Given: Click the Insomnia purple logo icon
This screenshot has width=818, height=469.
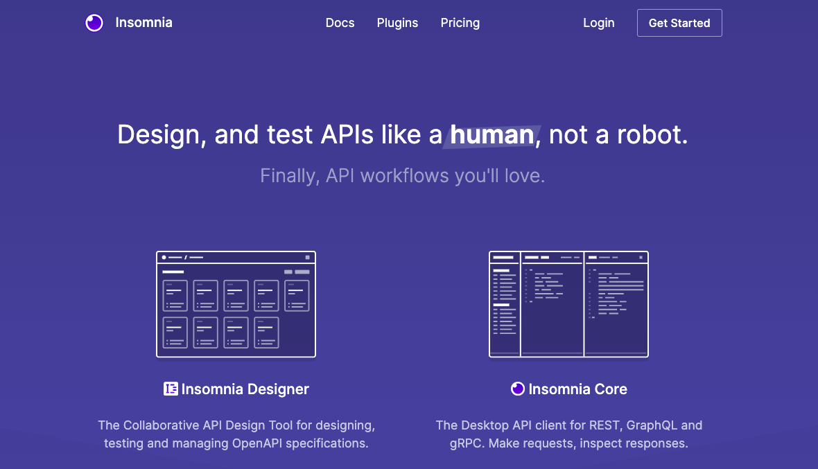Looking at the screenshot, I should pyautogui.click(x=94, y=23).
